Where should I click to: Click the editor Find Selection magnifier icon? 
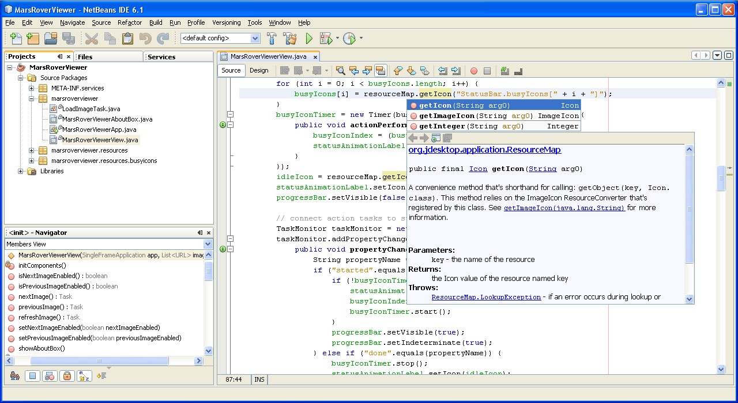(341, 71)
